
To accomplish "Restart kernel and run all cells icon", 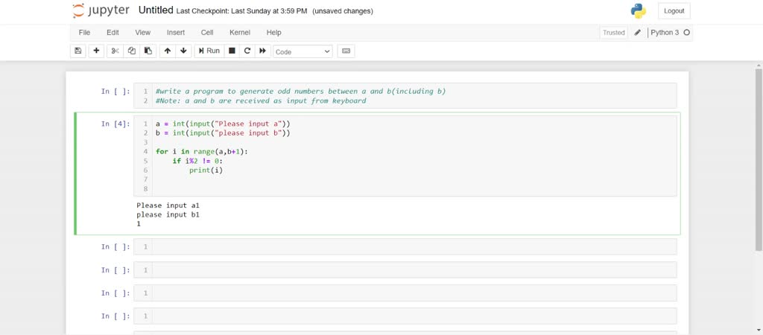I will tap(262, 51).
